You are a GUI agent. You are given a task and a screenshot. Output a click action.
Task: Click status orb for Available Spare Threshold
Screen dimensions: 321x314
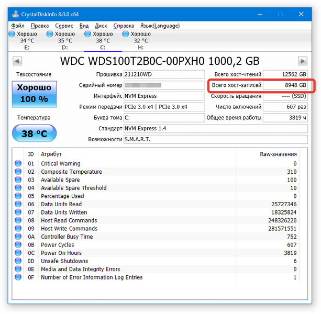[x=18, y=187]
